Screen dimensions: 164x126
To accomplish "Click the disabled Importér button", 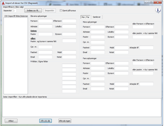I will (x=49, y=10).
